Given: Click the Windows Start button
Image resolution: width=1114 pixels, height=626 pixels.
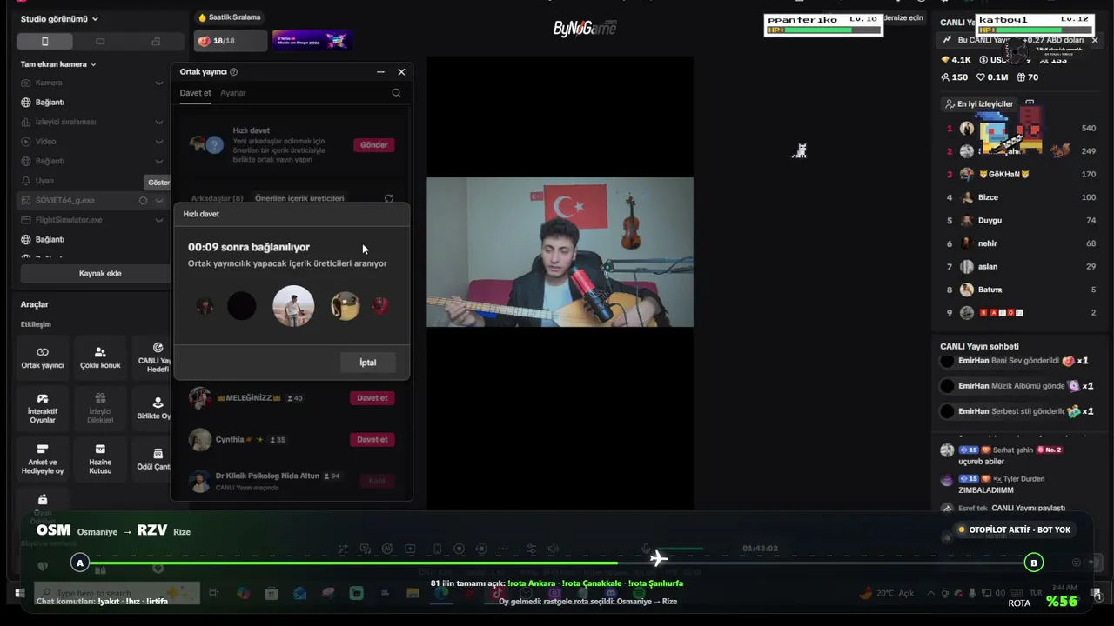Looking at the screenshot, I should point(18,593).
